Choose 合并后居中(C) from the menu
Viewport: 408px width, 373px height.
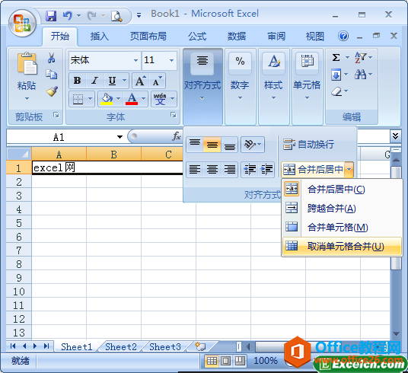tap(342, 190)
